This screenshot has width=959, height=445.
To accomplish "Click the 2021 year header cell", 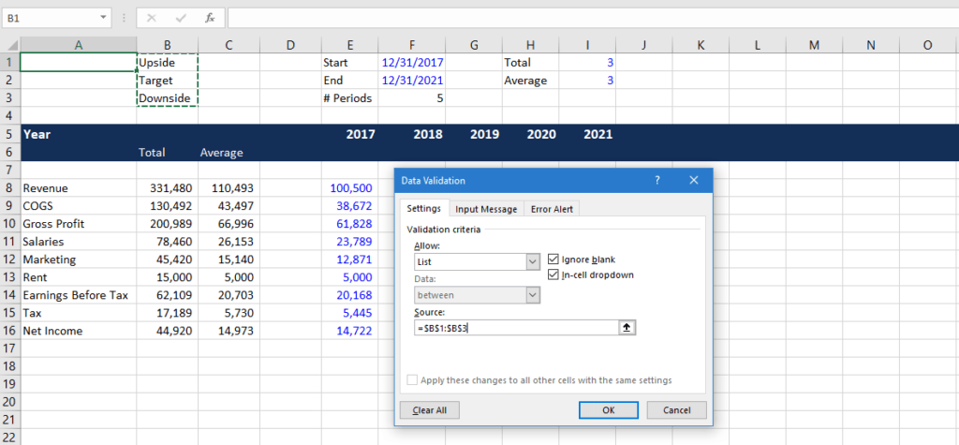I will (587, 135).
